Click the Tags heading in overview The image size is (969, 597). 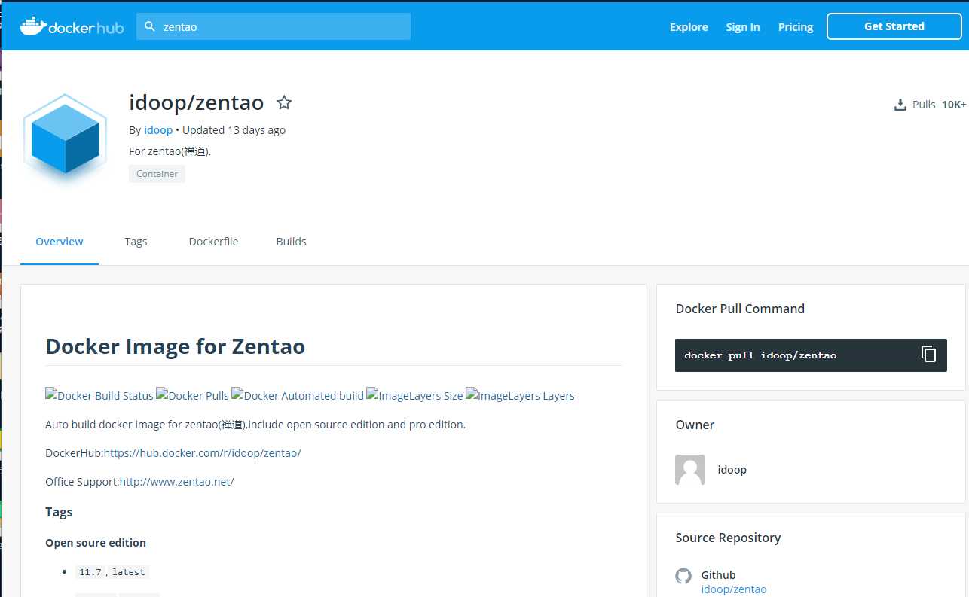[59, 512]
